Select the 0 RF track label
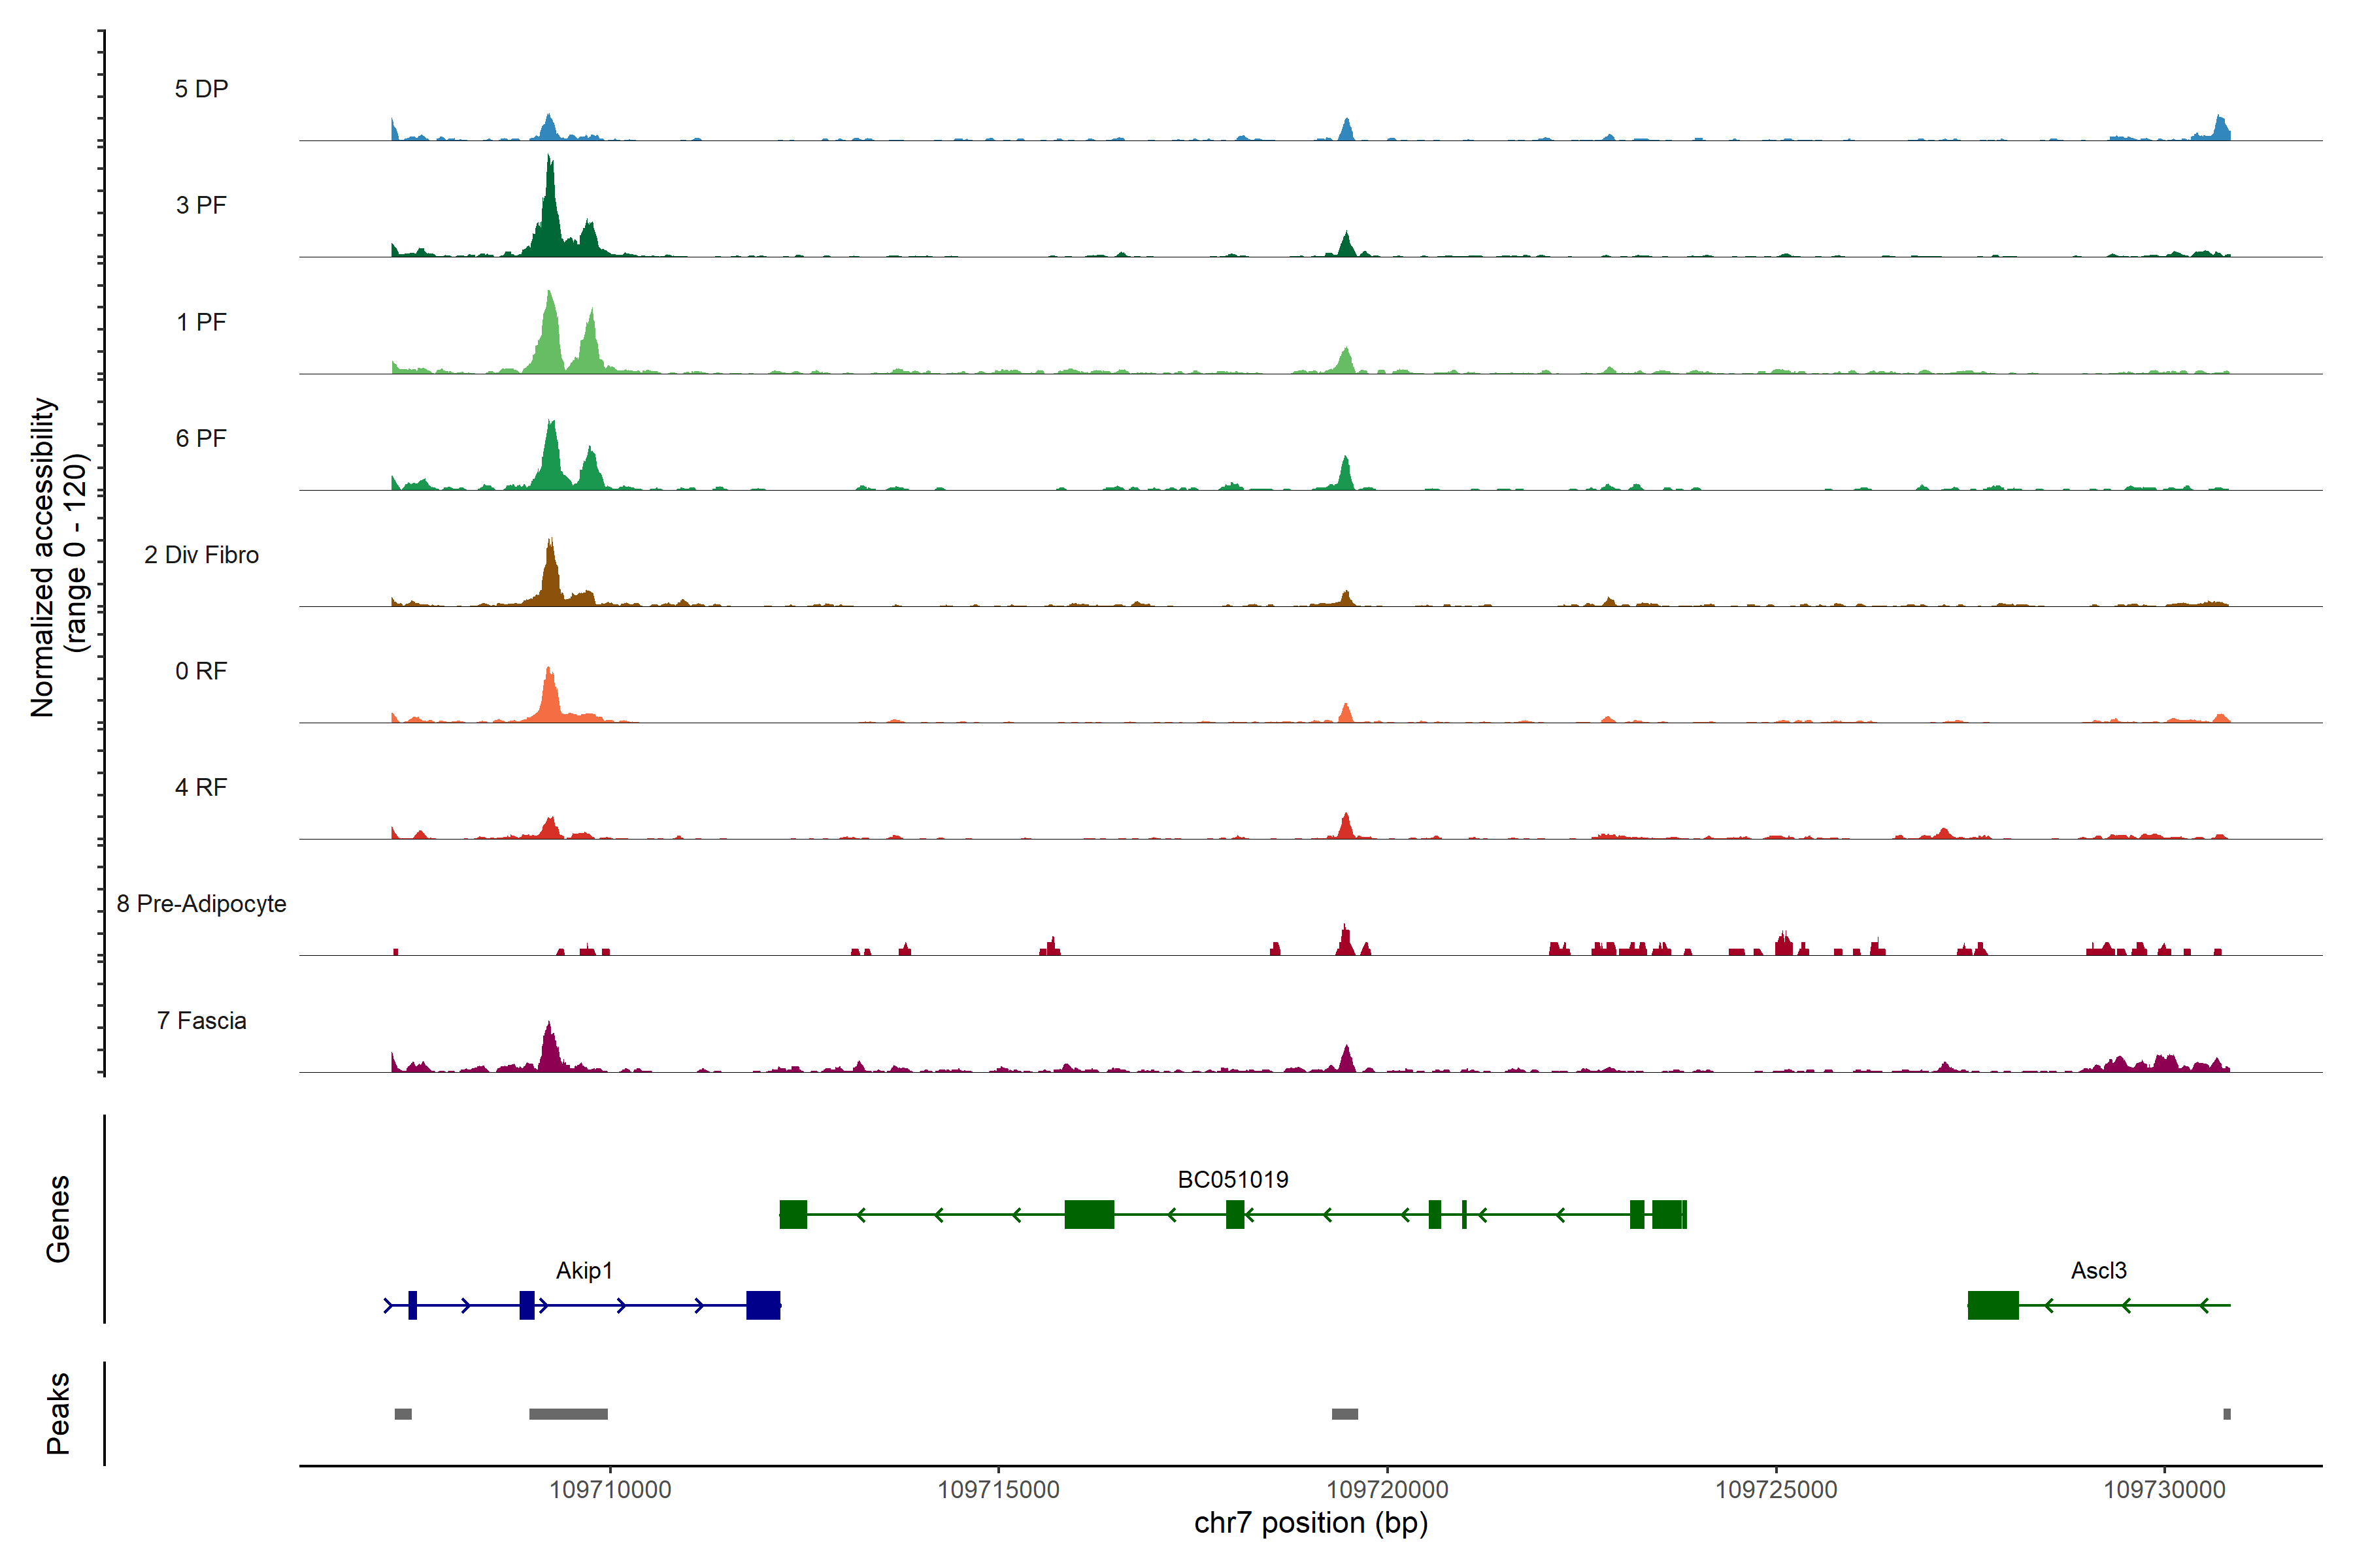Image resolution: width=2353 pixels, height=1568 pixels. pyautogui.click(x=201, y=671)
